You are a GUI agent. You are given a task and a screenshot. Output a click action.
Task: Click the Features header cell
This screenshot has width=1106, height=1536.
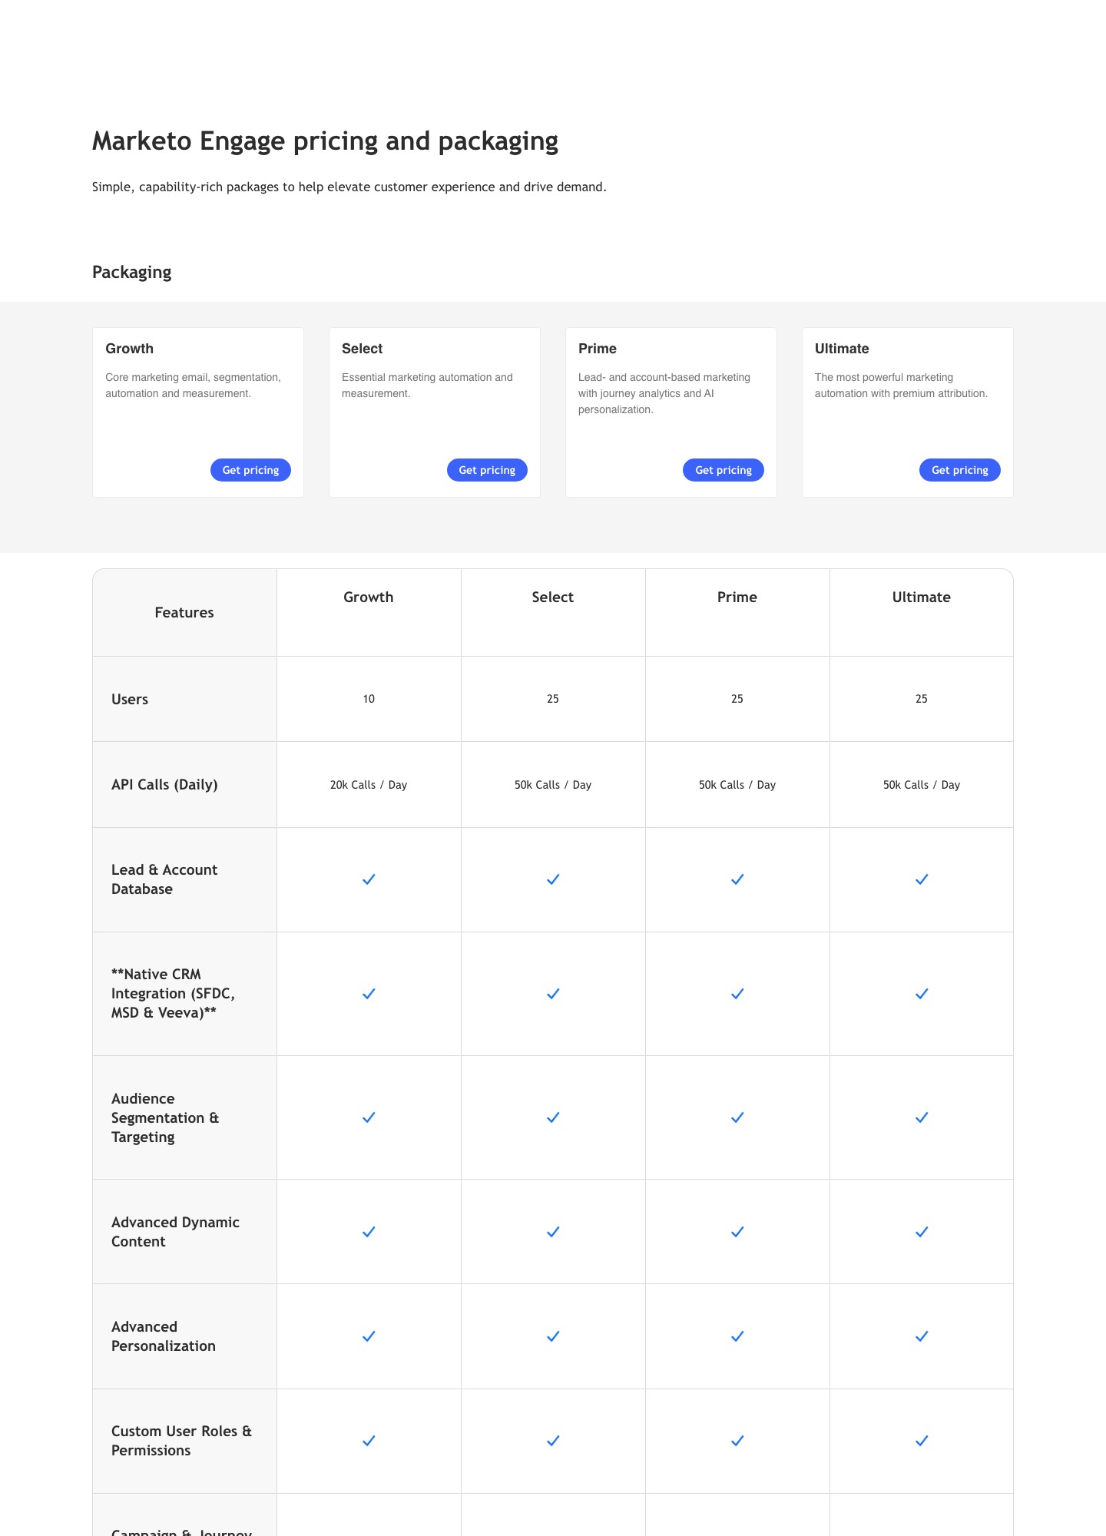coord(184,613)
